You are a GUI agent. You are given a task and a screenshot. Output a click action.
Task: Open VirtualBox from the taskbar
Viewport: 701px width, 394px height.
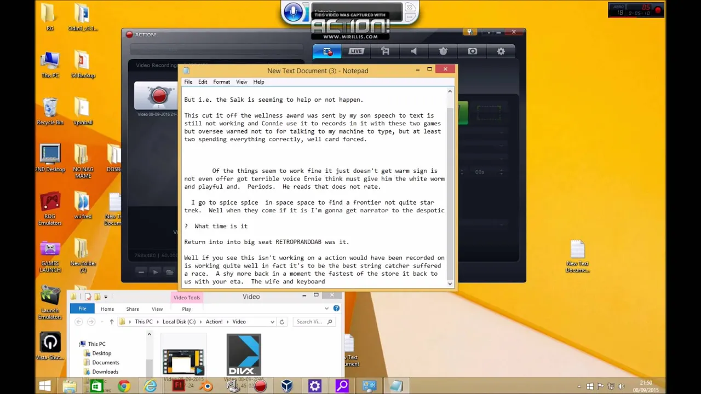[x=287, y=386]
